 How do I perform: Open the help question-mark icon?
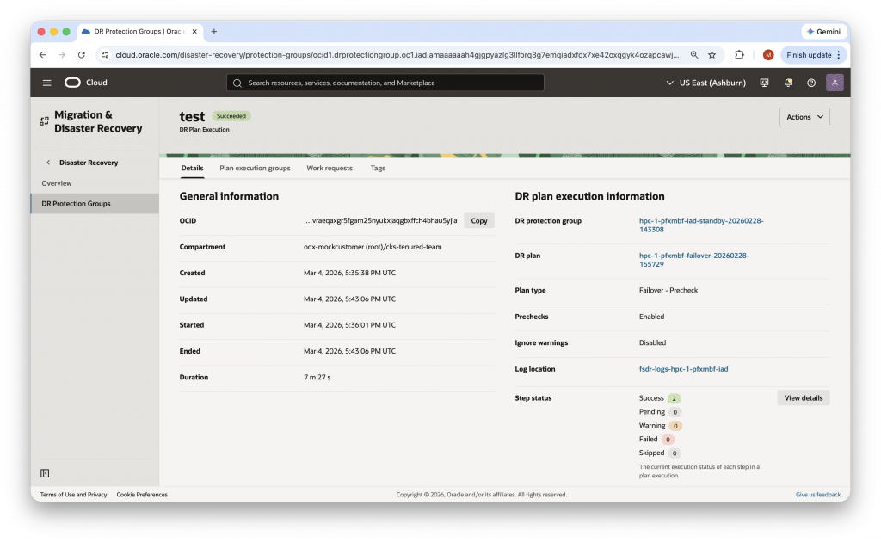(810, 83)
